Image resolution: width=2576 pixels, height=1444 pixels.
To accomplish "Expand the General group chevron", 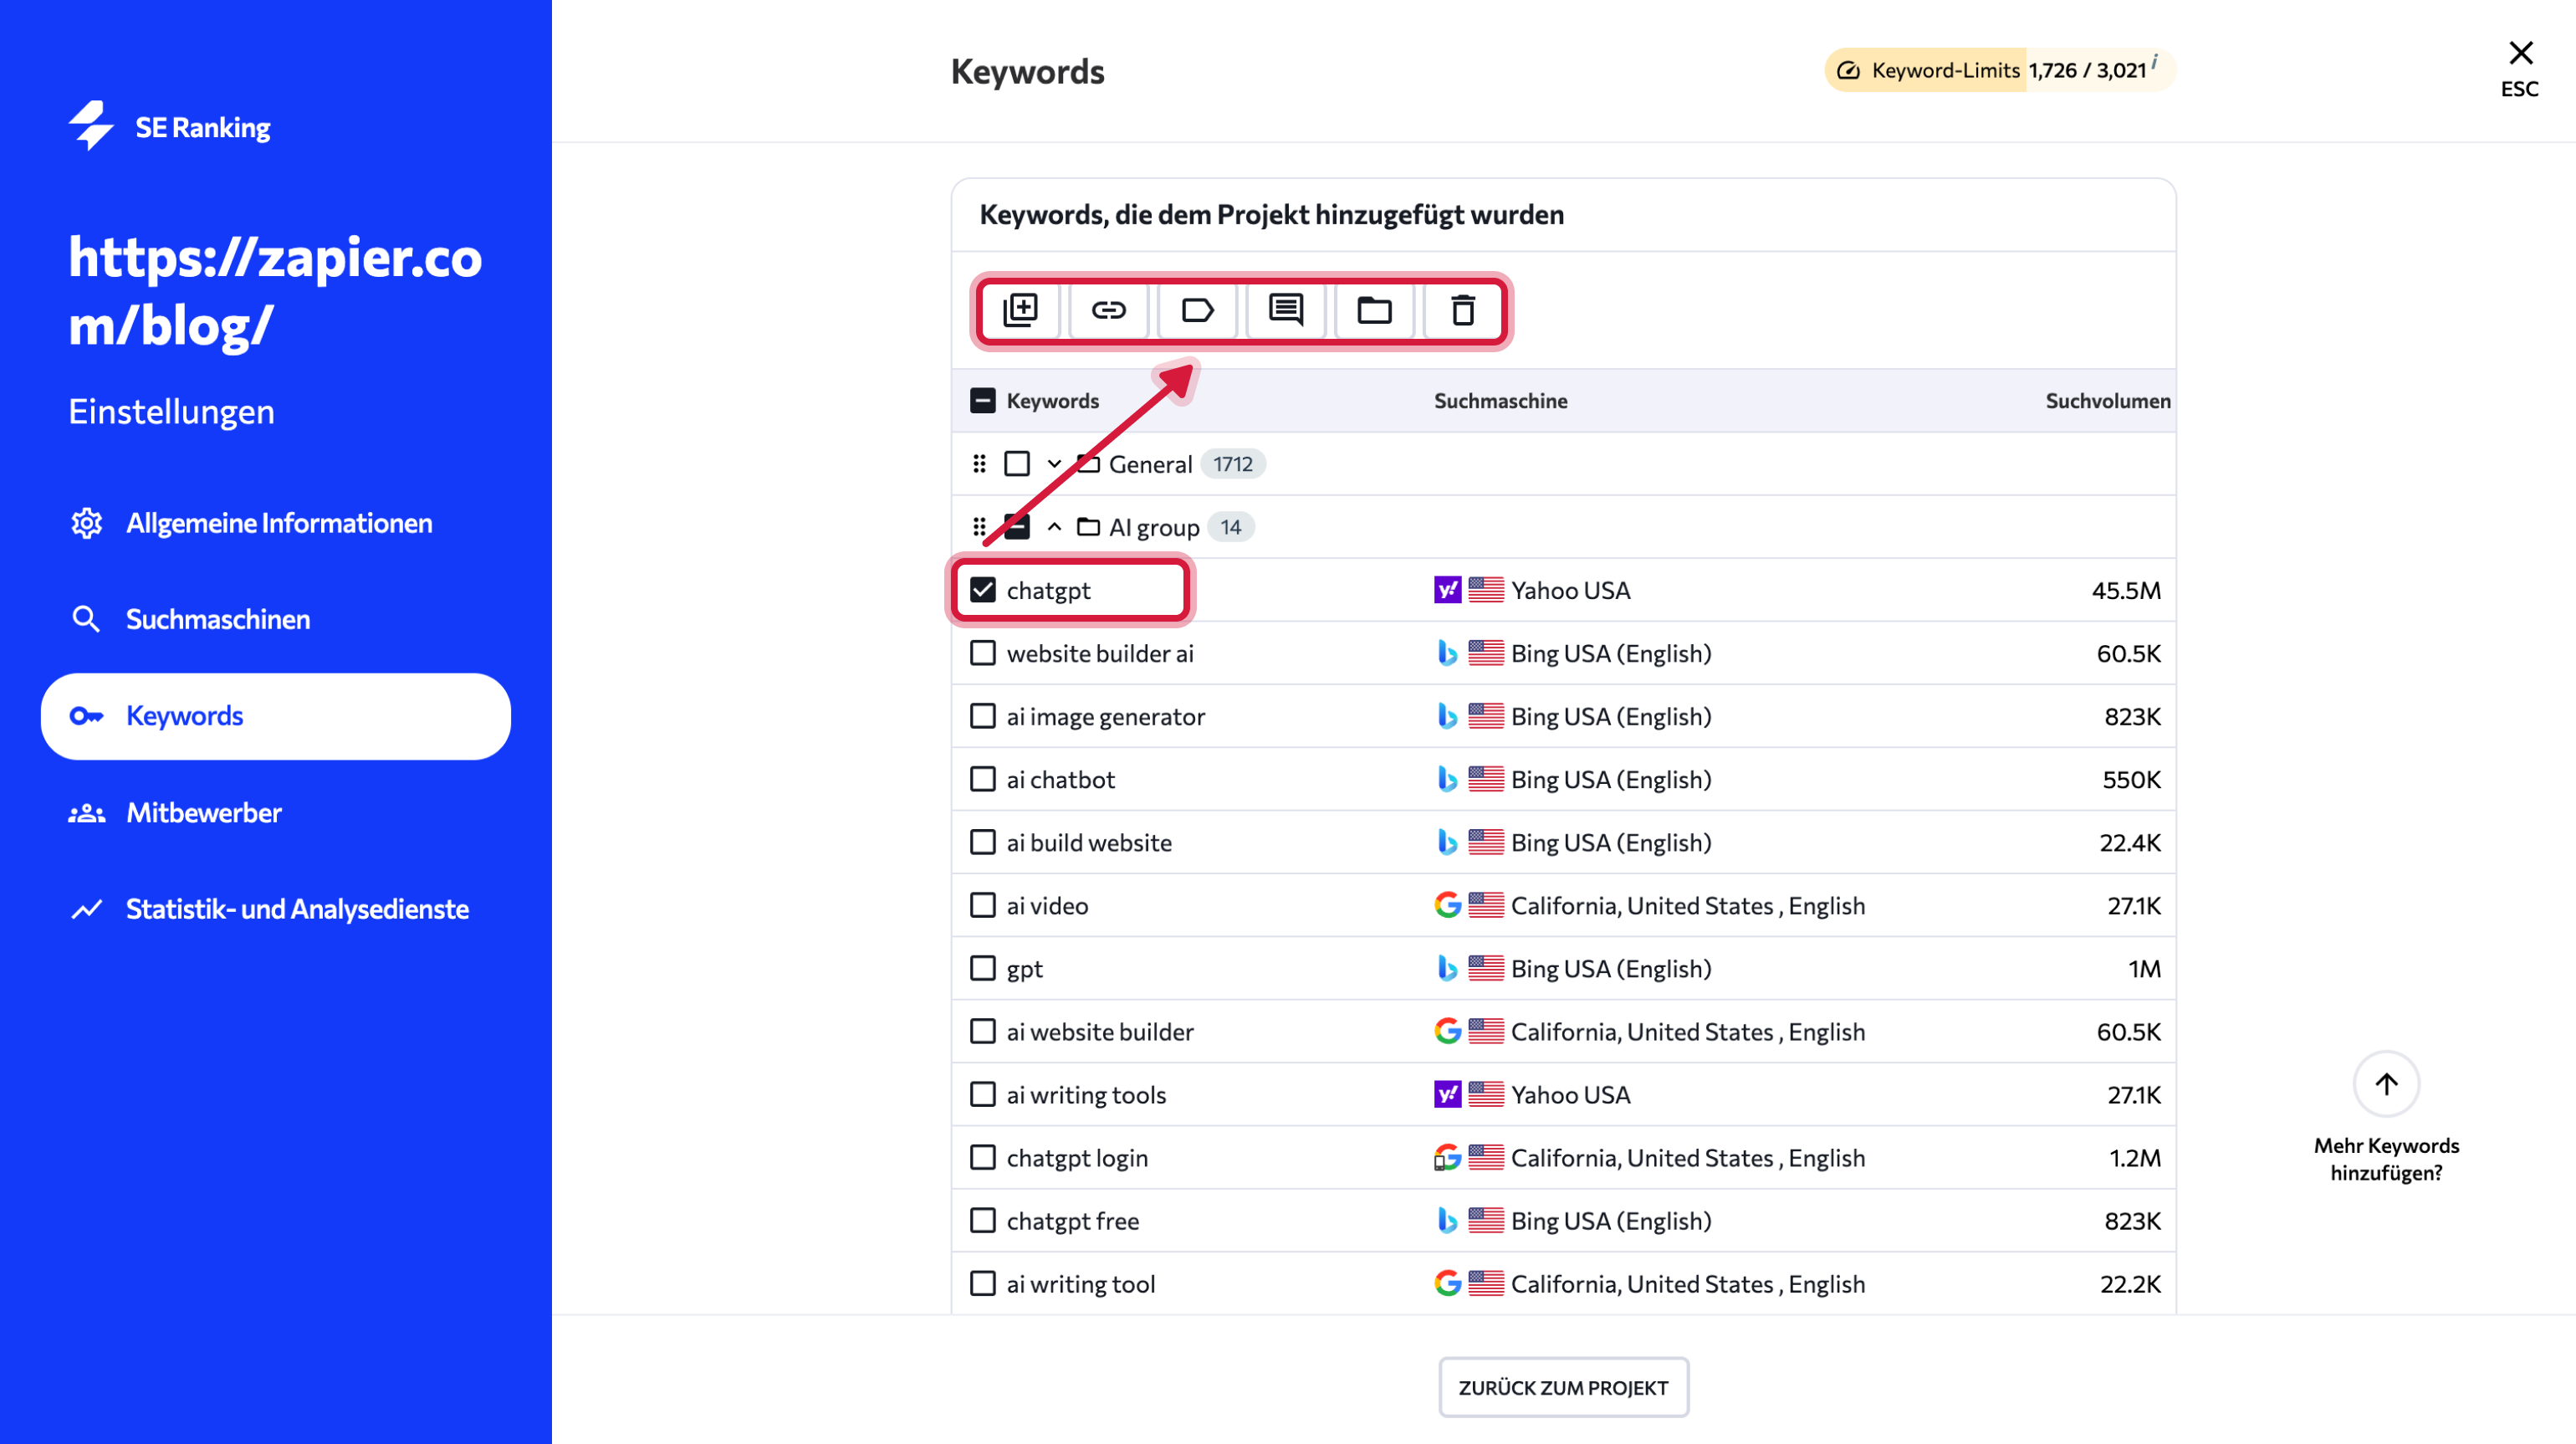I will coord(1054,464).
